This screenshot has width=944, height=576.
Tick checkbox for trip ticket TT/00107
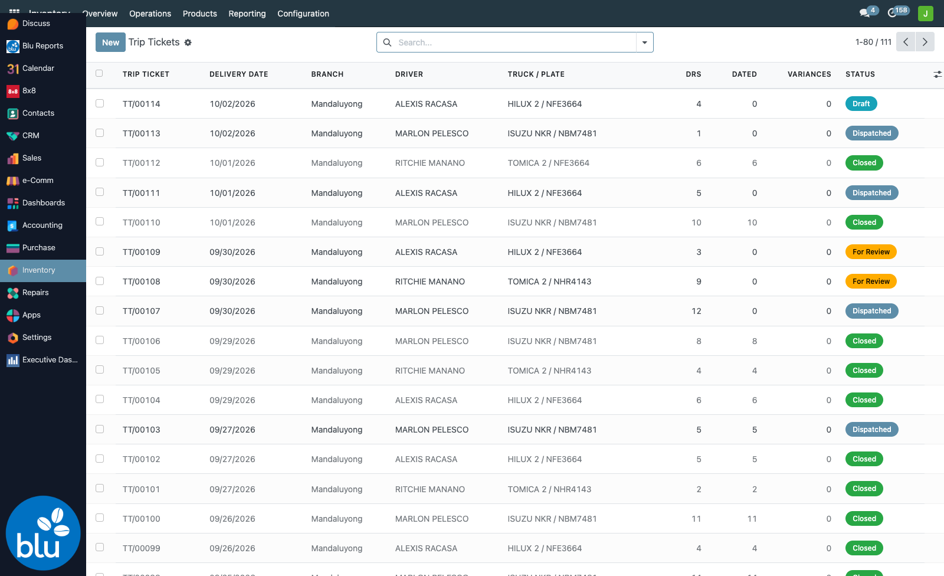click(100, 310)
